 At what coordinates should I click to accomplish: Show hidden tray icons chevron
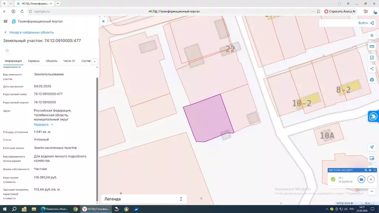pos(327,209)
